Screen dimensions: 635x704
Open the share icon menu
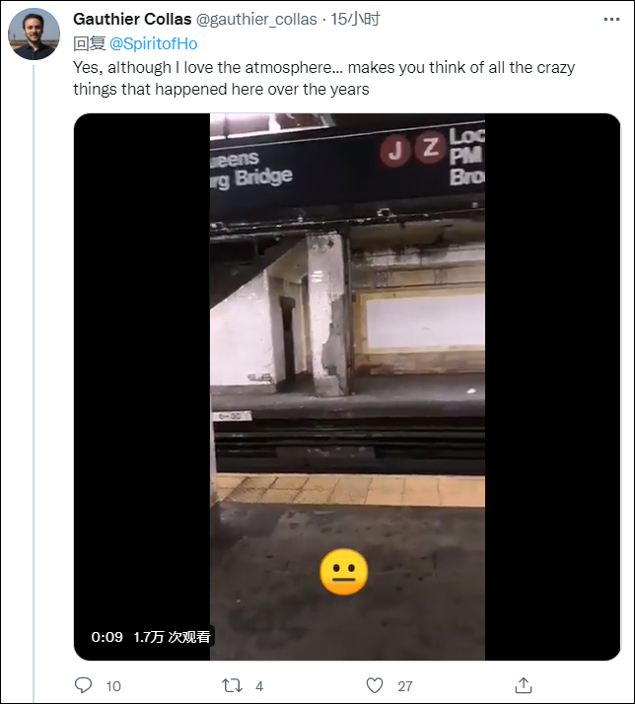click(524, 685)
